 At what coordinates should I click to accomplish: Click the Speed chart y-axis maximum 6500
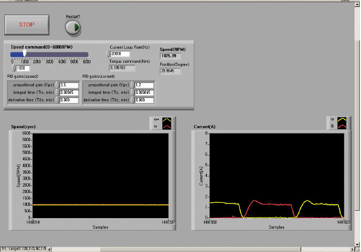click(26, 133)
